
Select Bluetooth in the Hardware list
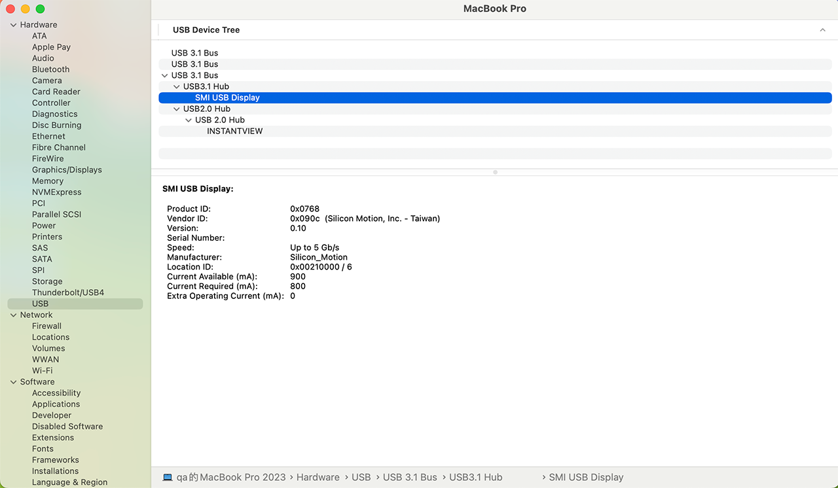coord(50,69)
